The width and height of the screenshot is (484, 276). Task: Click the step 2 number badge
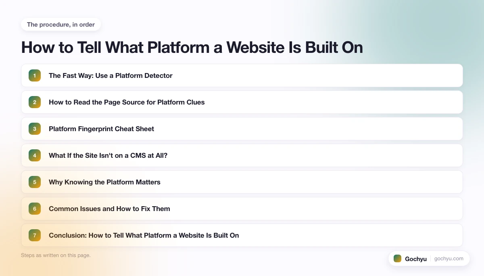(35, 102)
